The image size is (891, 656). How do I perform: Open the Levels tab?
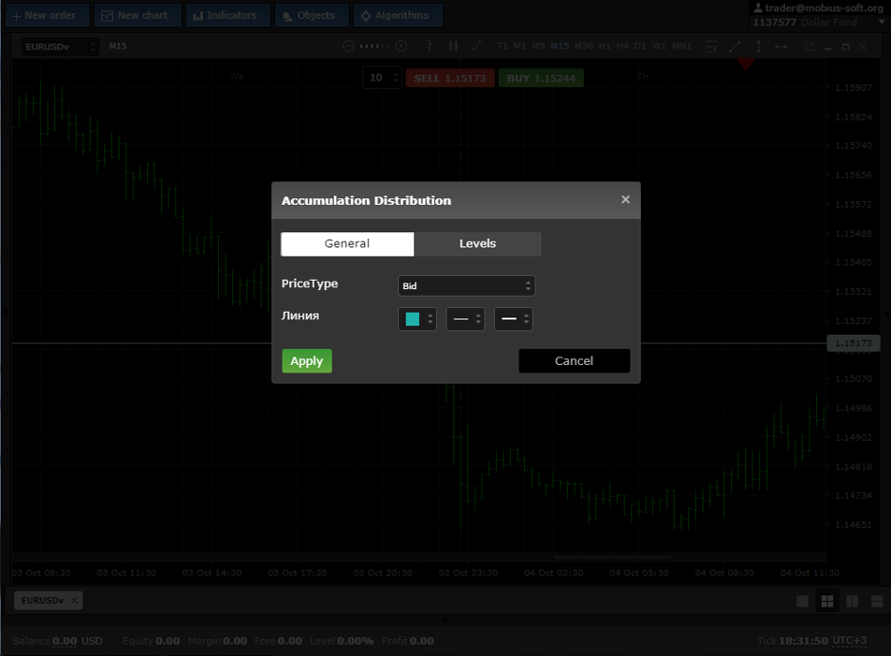478,244
